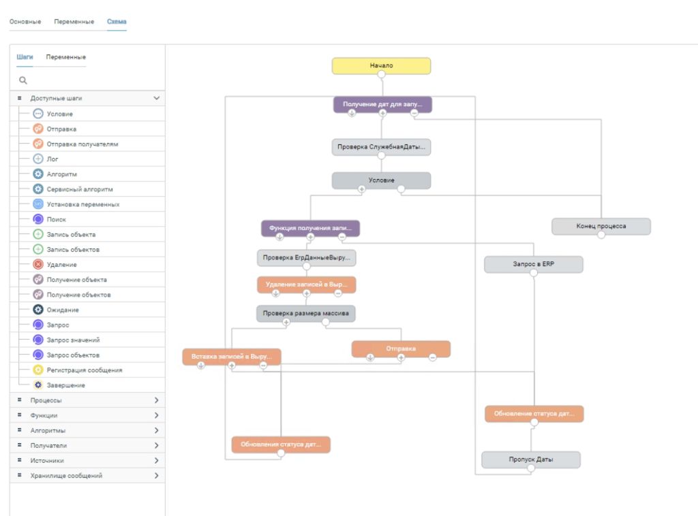Expand the Хранилище сообщений section
The width and height of the screenshot is (698, 516).
(156, 476)
